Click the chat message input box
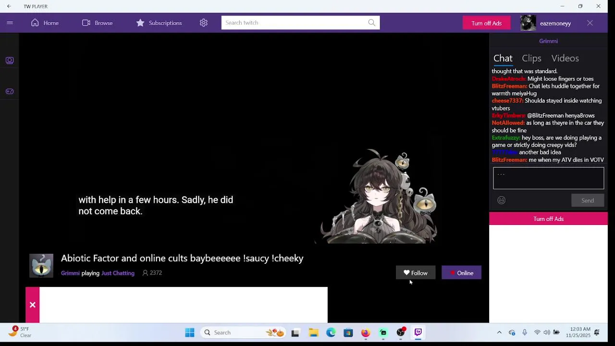 pos(548,178)
